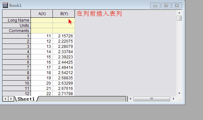Click horizontal scrollbar left arrow
The height and width of the screenshot is (120, 203).
tap(130, 99)
